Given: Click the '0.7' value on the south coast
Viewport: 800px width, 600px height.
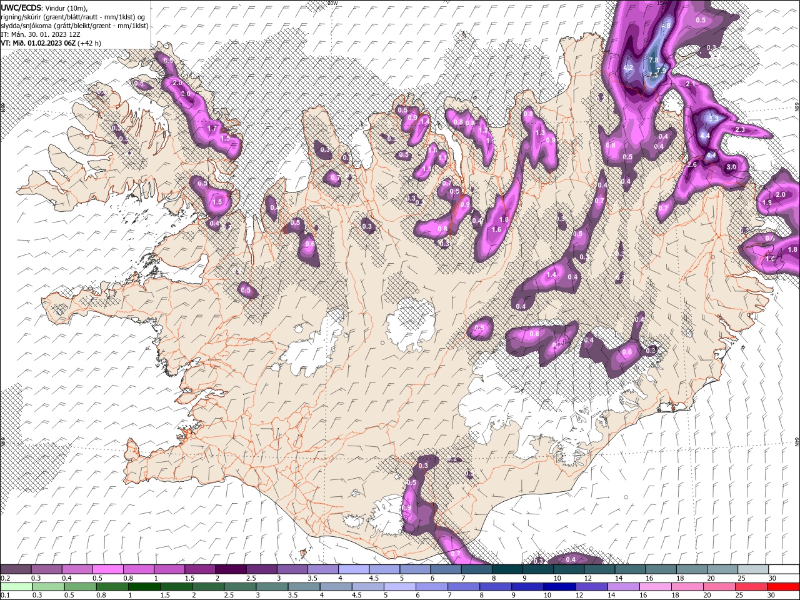Looking at the screenshot, I should 456,554.
